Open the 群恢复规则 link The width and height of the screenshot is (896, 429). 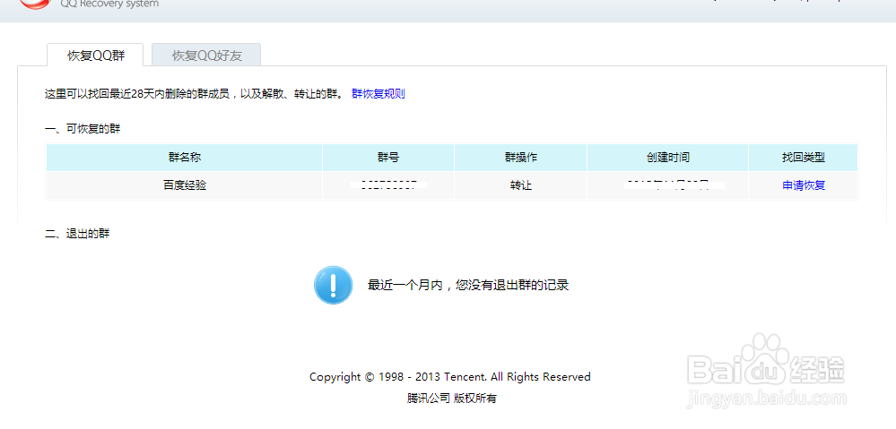tap(378, 94)
